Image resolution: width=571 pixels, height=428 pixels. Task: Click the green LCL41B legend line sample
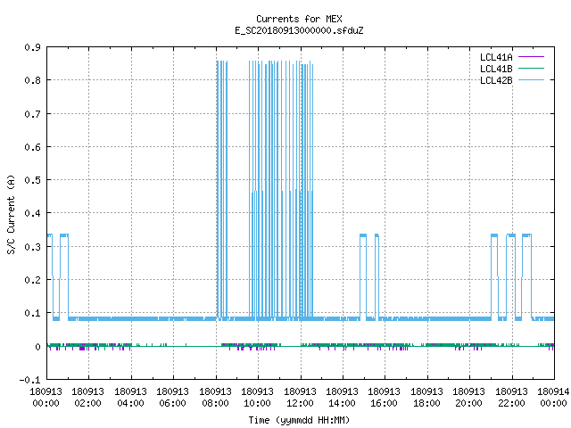[531, 68]
